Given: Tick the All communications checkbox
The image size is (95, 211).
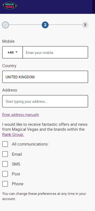Looking at the screenshot, I should point(5,144).
